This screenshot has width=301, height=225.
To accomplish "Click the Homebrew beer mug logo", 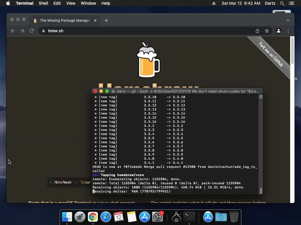I will click(148, 59).
